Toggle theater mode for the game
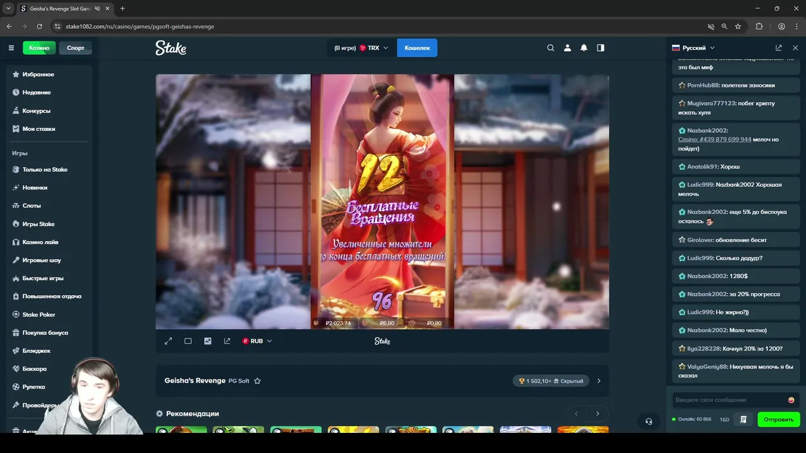 click(x=188, y=341)
